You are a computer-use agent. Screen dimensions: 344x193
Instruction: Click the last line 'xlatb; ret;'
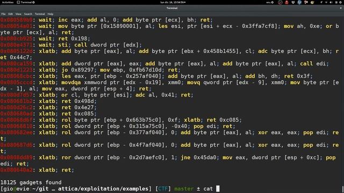[x=56, y=170]
